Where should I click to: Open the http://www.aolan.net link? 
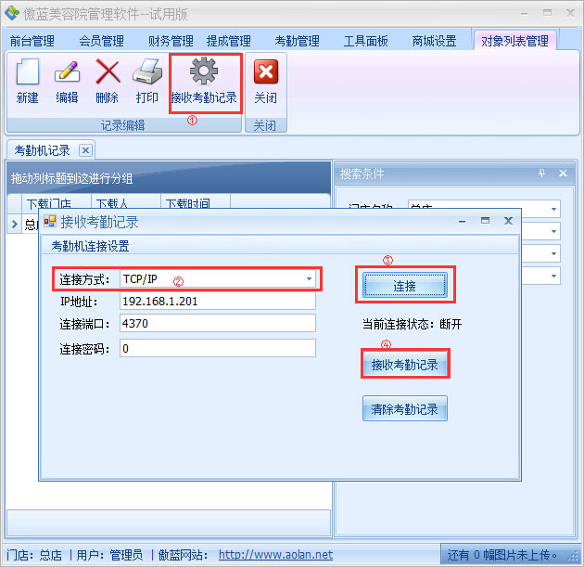(x=275, y=555)
